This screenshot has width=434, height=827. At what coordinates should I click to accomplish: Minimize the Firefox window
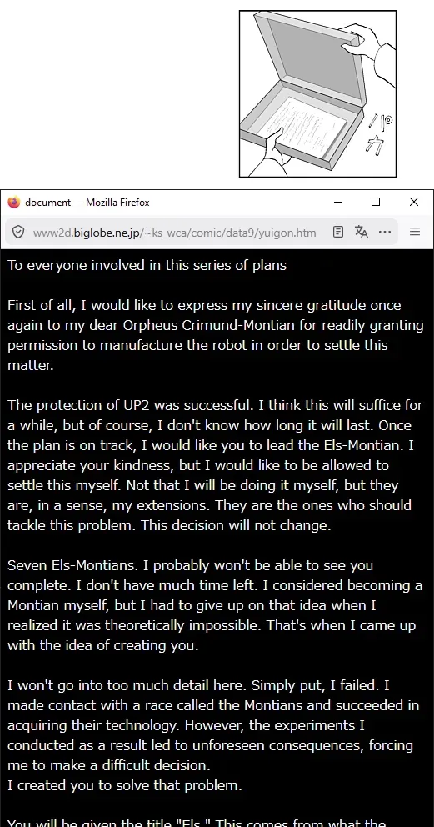pyautogui.click(x=338, y=202)
